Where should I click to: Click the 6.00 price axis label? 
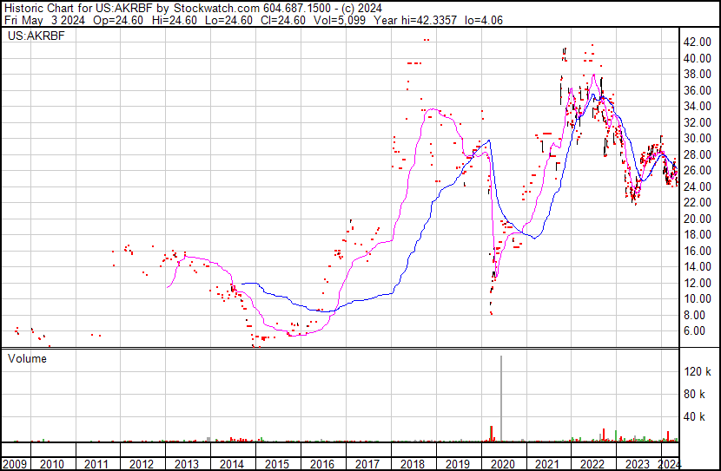696,330
